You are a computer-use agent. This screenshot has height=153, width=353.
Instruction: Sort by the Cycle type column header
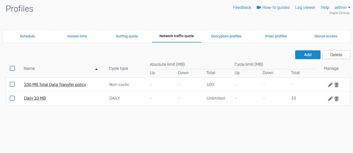click(x=118, y=69)
